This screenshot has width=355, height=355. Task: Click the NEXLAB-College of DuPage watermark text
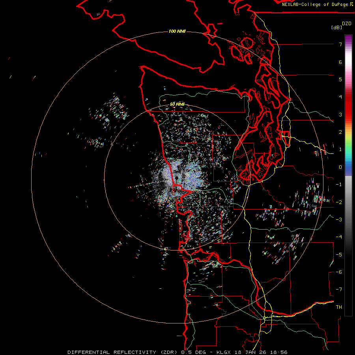(x=315, y=4)
